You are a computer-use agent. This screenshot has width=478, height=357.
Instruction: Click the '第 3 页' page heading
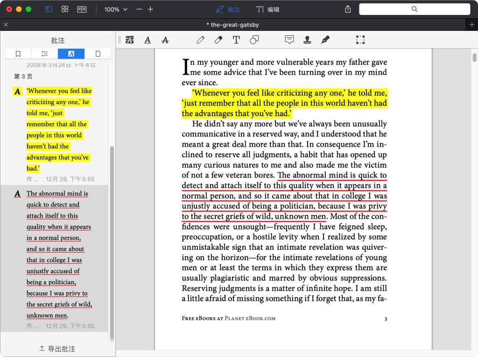[23, 76]
